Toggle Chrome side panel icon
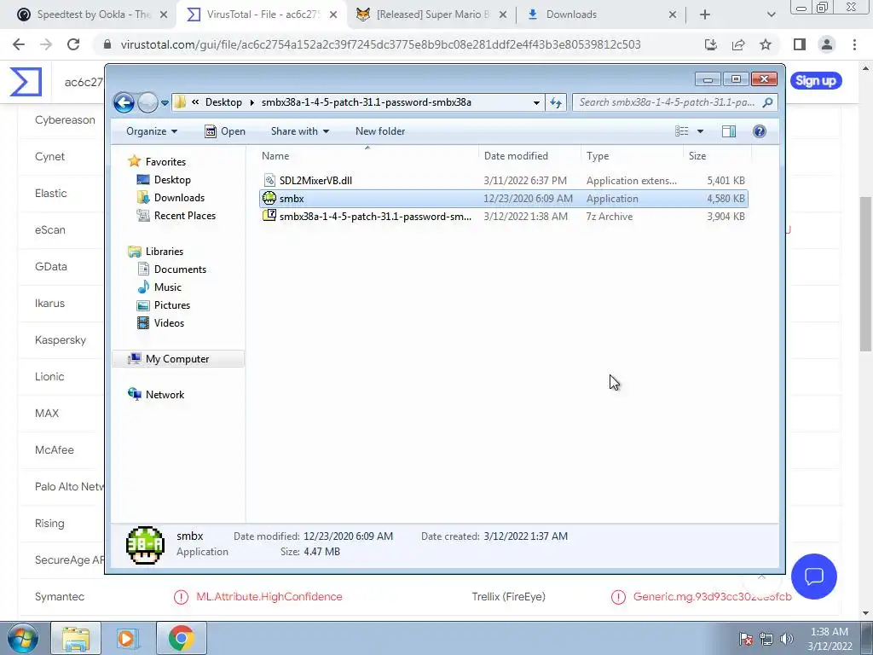The width and height of the screenshot is (873, 655). 800,44
